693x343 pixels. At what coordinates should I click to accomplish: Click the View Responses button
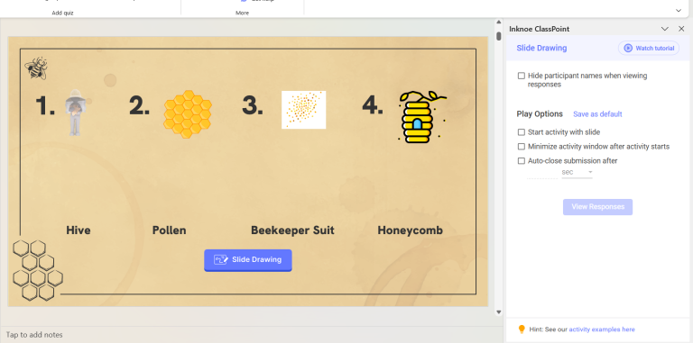tap(597, 207)
